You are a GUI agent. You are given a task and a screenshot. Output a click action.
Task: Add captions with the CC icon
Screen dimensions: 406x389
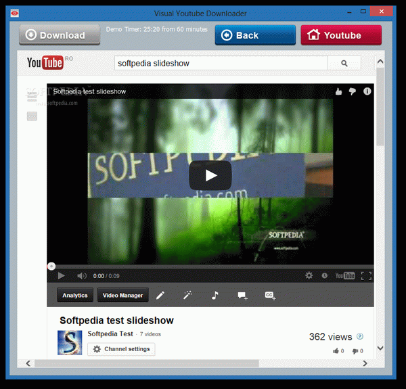[270, 296]
